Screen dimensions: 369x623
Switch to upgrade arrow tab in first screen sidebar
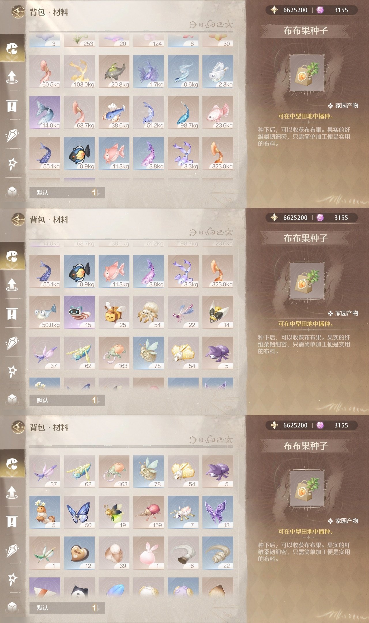tap(12, 77)
